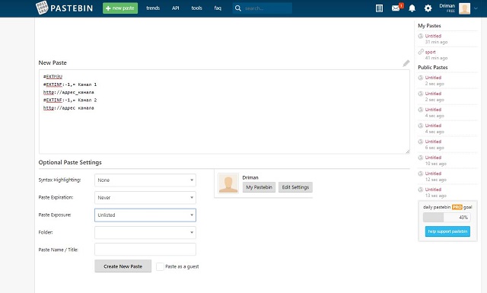This screenshot has height=293, width=487.
Task: Open public Untitled paste from 12 sec ago
Action: point(433,174)
